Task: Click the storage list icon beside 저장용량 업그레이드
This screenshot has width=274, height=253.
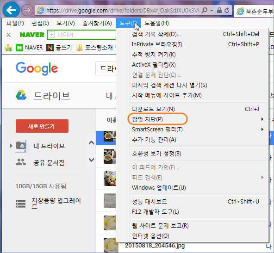Action: [x=21, y=204]
